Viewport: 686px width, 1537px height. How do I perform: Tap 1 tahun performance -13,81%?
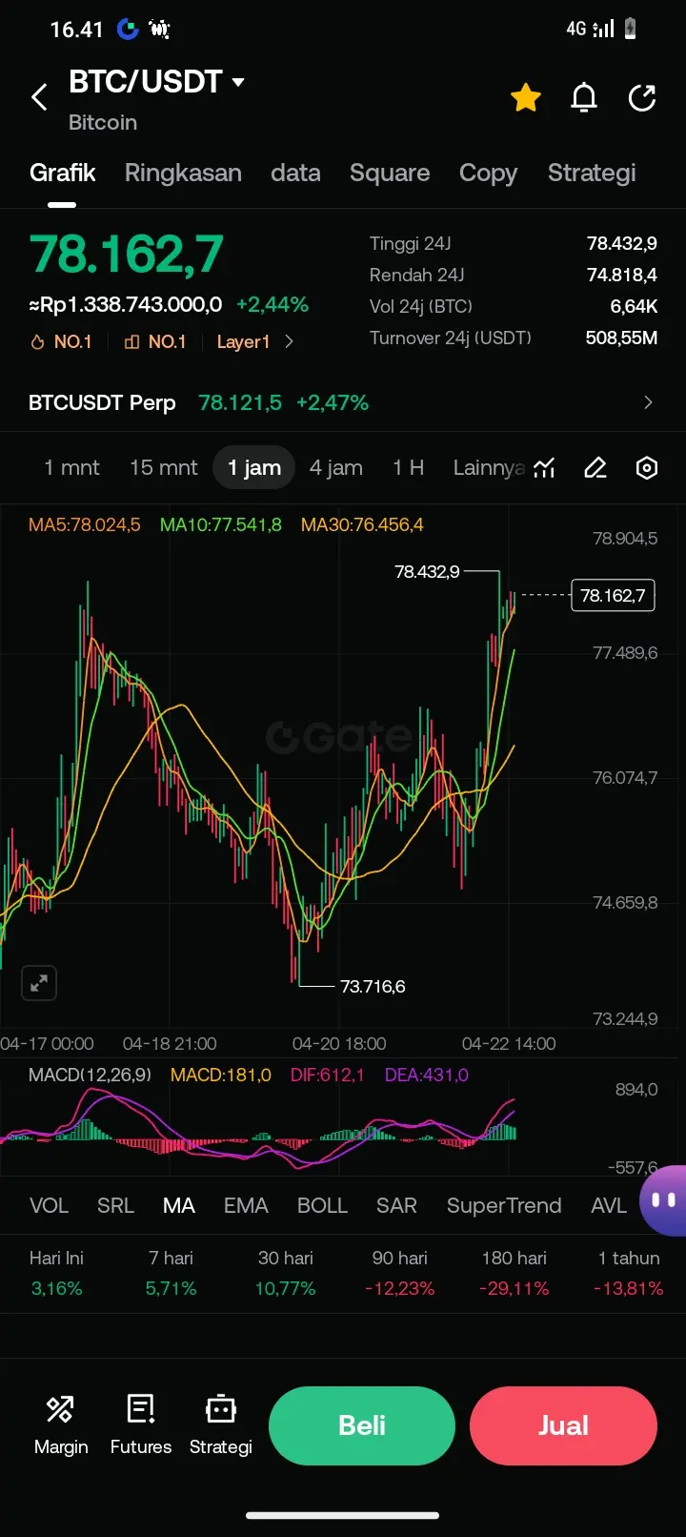(628, 1288)
